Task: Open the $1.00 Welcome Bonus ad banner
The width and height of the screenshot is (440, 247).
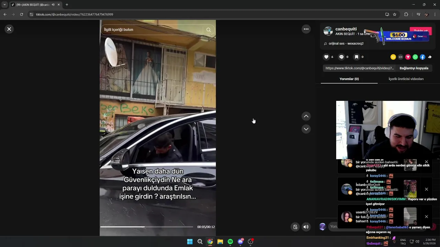Action: (397, 36)
